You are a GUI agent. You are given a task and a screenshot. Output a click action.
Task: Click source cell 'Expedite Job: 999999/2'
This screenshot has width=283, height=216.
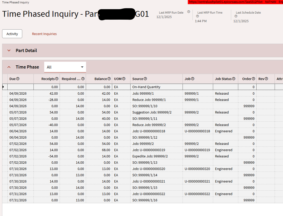coord(156,156)
